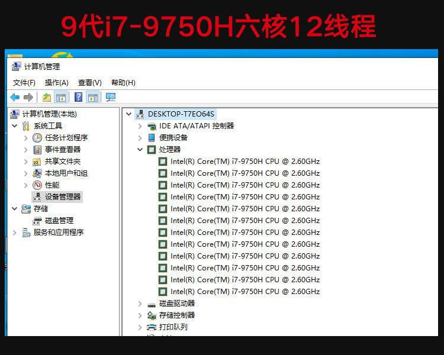The height and width of the screenshot is (355, 444).
Task: Open the 文件(F) menu
Action: (24, 83)
